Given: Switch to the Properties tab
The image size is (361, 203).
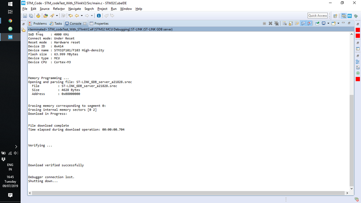Looking at the screenshot, I should point(99,23).
